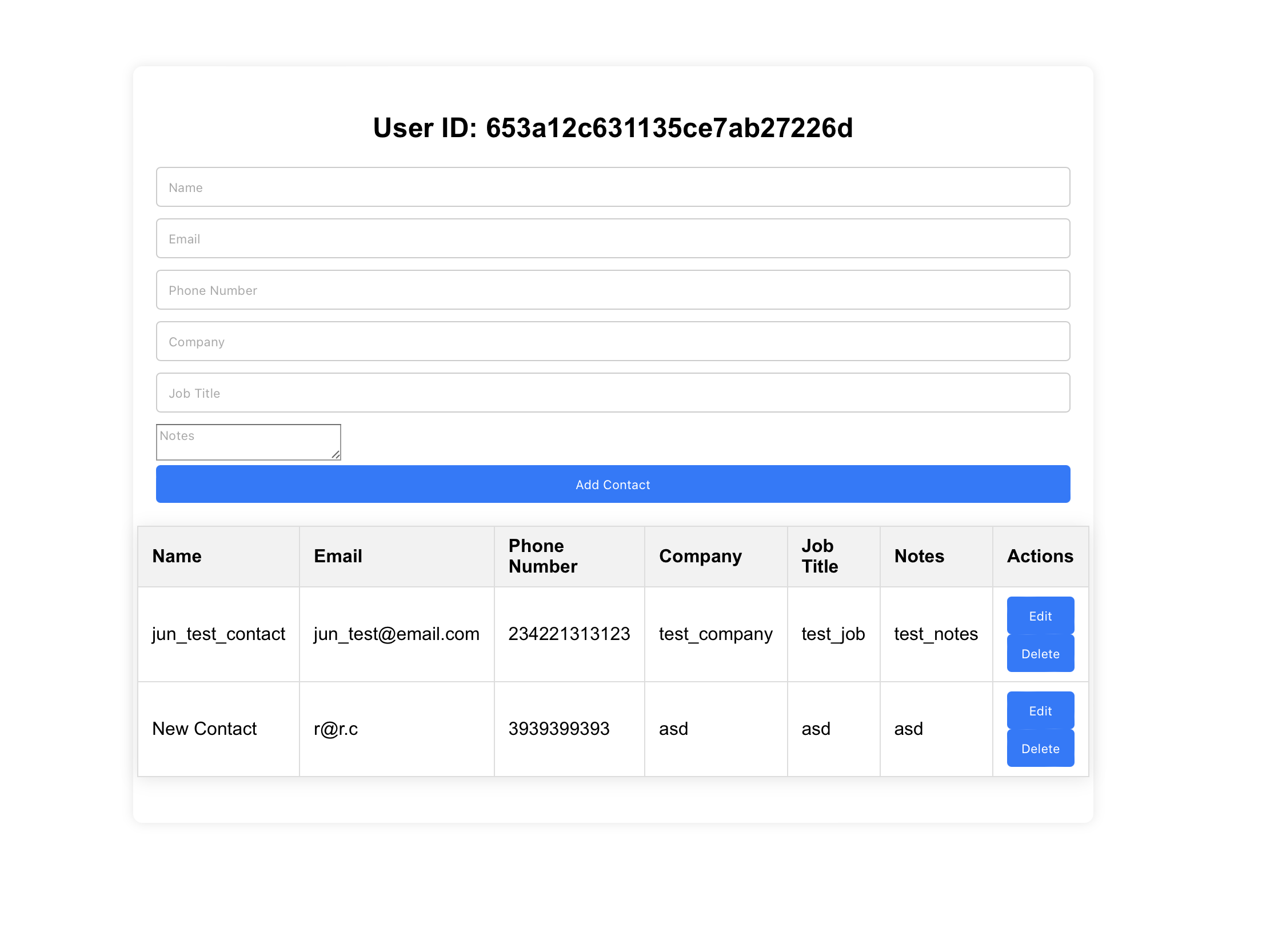Edit the jun_test_contact row
Viewport: 1262px width, 936px height.
pos(1040,615)
